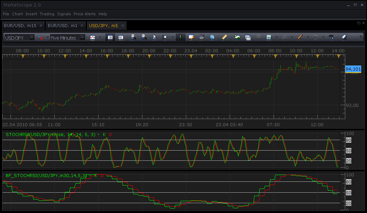
Task: Select the fan lines drawing tool
Action: (285, 37)
